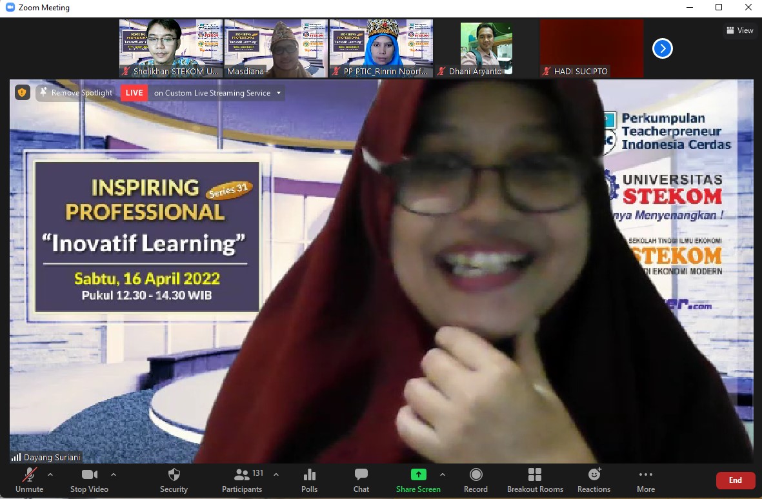The image size is (762, 499).
Task: Expand video options arrow beside Stop Video
Action: 113,474
